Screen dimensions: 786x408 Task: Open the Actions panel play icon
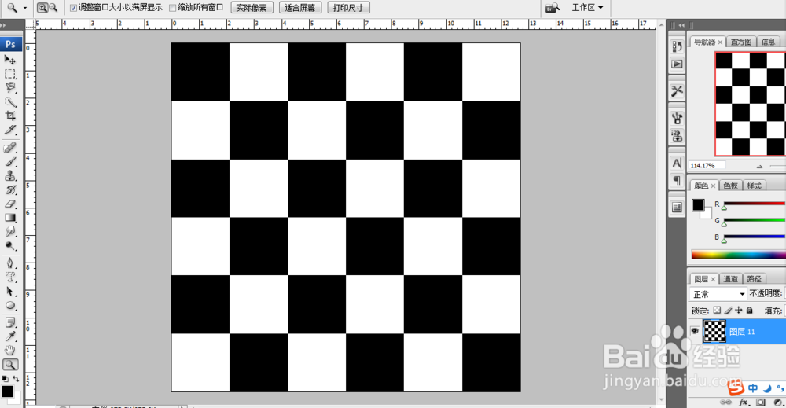point(678,64)
